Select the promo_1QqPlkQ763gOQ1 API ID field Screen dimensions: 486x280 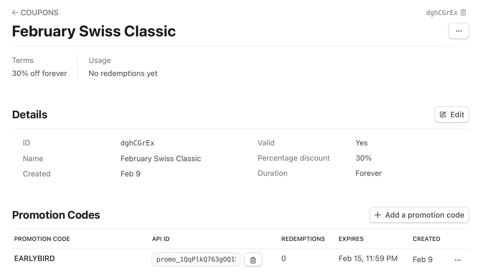coord(196,259)
